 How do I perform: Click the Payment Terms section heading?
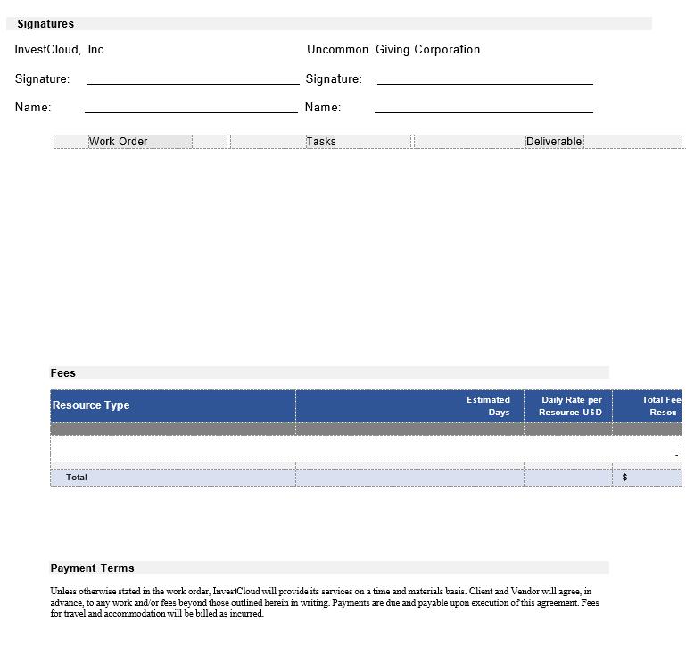pyautogui.click(x=93, y=568)
